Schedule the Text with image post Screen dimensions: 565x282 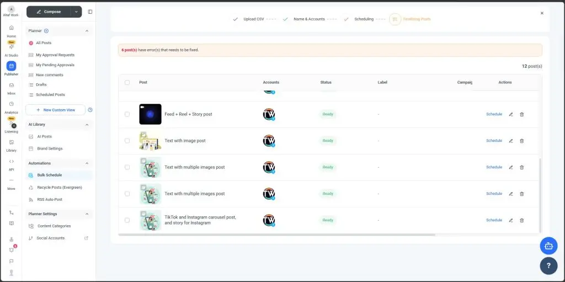pyautogui.click(x=494, y=141)
